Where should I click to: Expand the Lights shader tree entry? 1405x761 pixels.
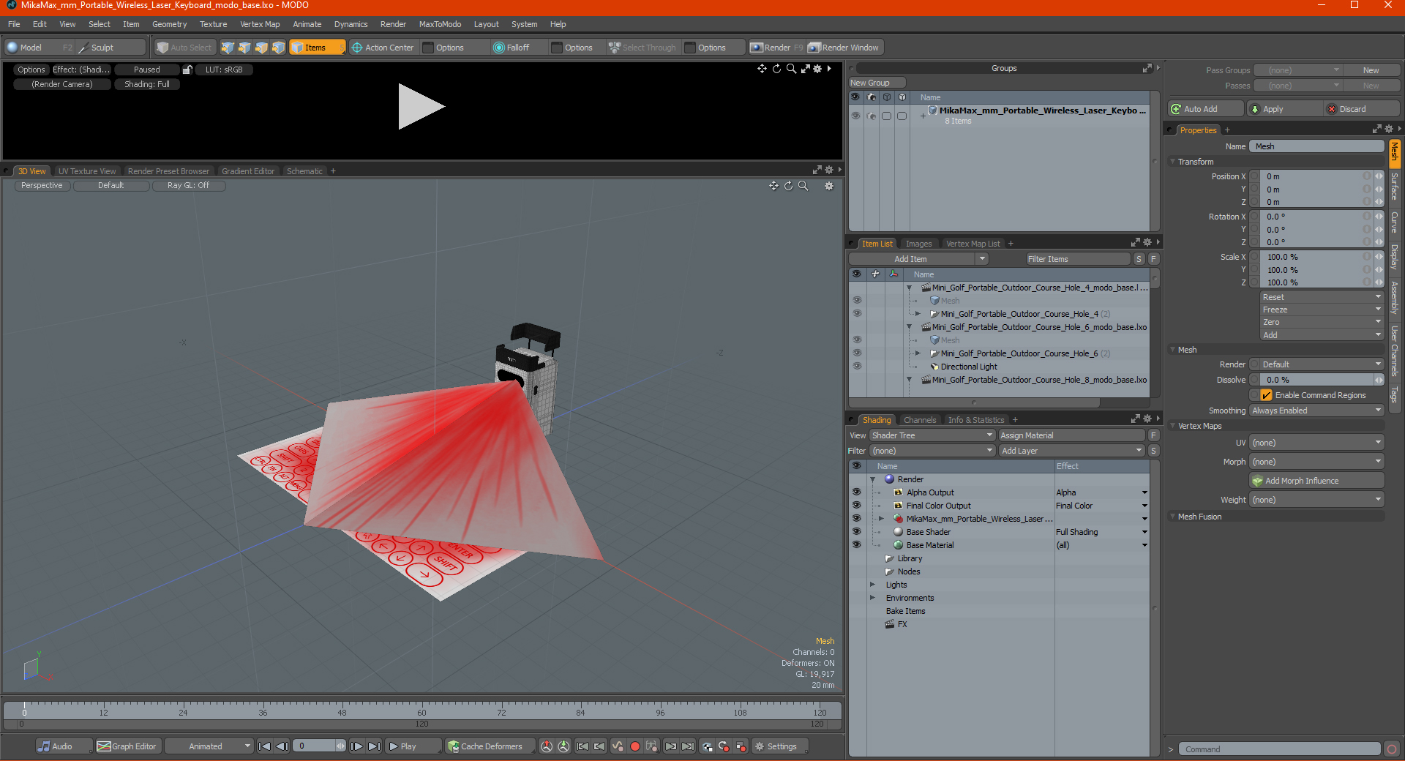point(872,585)
